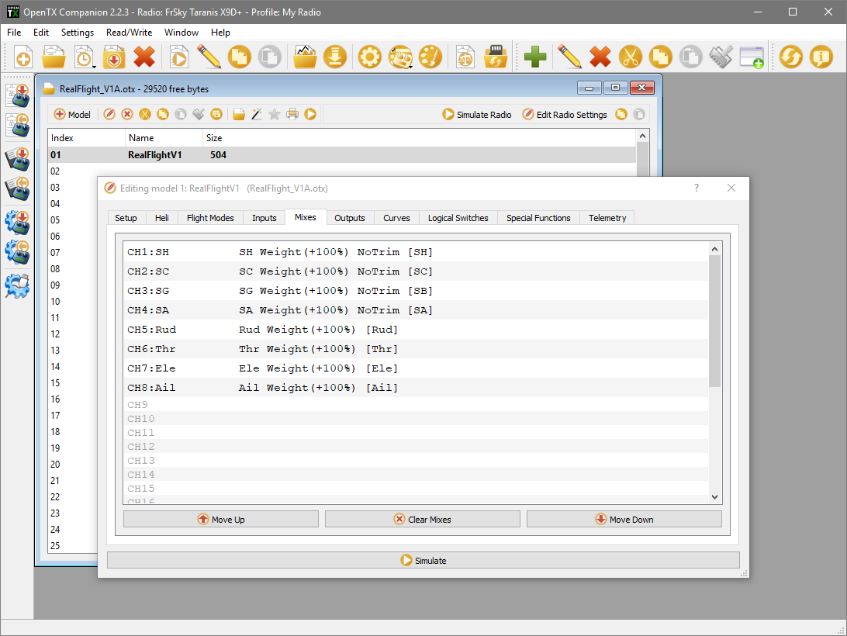Image resolution: width=847 pixels, height=636 pixels.
Task: Select the CH8:Ail mix line
Action: tap(416, 388)
